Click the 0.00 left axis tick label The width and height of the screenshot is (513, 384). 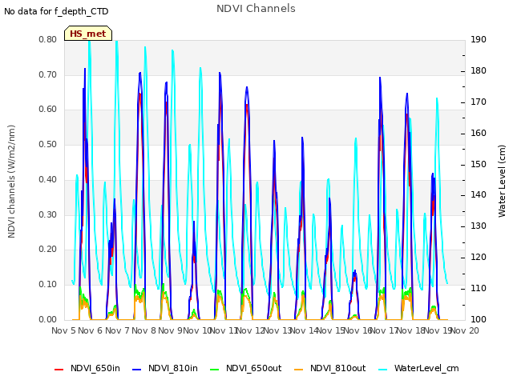click(48, 320)
